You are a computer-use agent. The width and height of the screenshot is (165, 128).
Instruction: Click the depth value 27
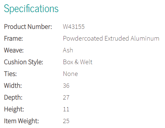coord(66,98)
